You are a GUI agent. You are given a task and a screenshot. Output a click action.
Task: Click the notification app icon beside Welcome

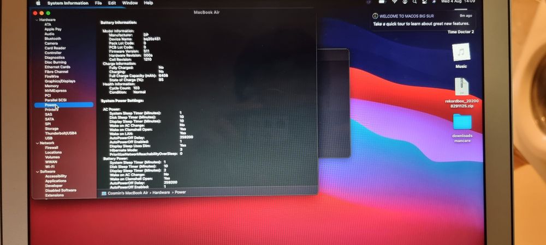pyautogui.click(x=375, y=16)
